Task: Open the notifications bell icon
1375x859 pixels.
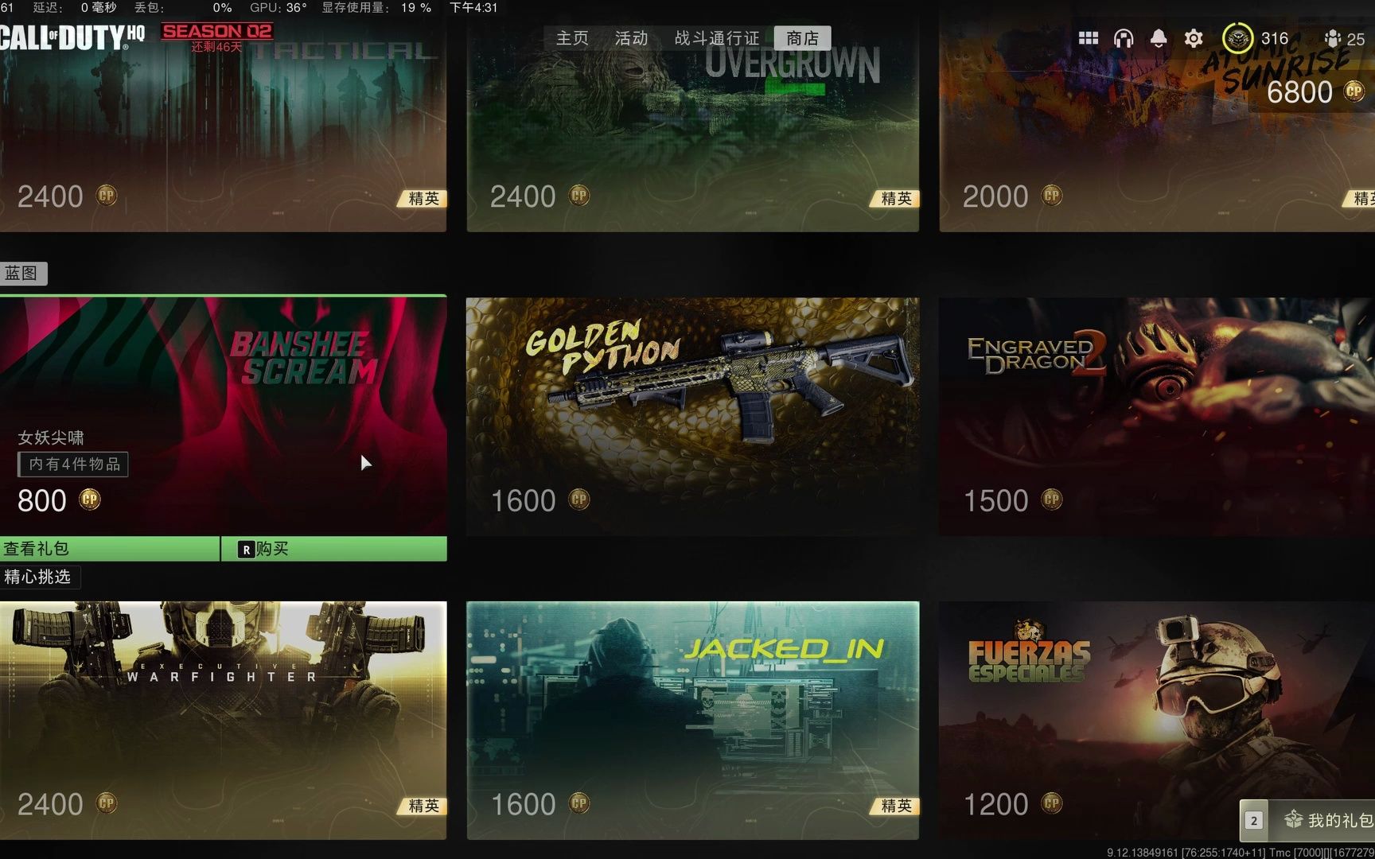Action: 1158,38
